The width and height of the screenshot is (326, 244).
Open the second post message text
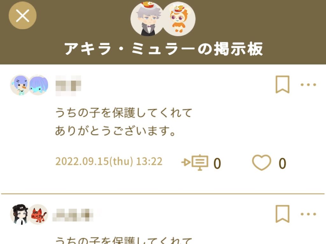coord(124,240)
